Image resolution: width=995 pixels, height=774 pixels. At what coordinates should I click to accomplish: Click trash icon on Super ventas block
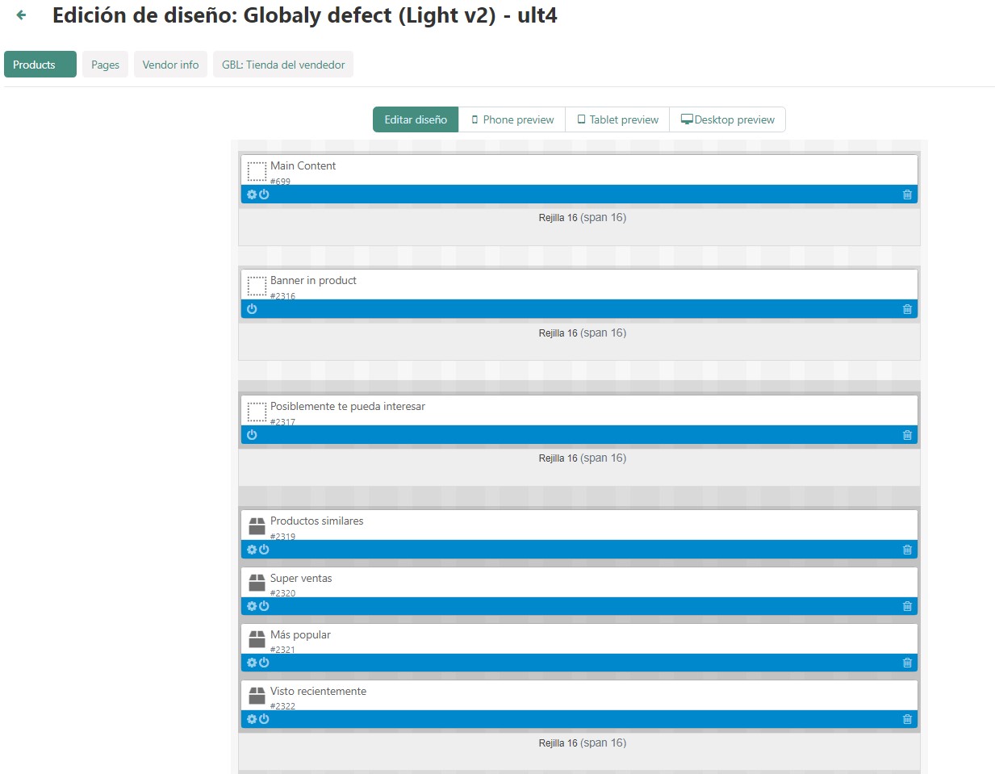[x=907, y=606]
